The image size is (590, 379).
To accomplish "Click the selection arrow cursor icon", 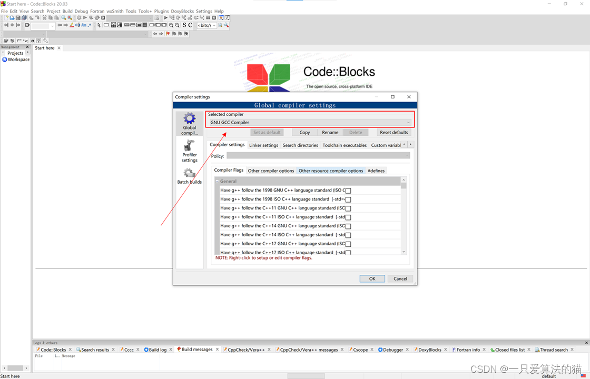I will click(x=99, y=25).
